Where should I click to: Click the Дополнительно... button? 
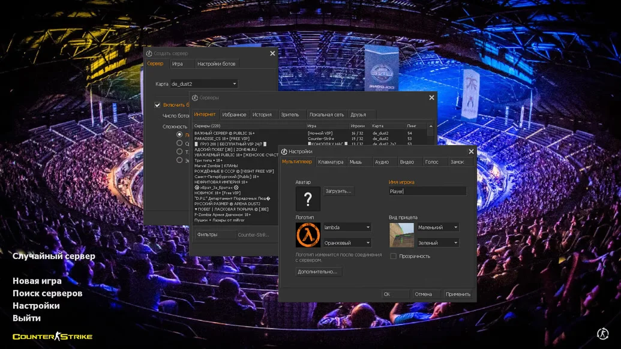[317, 272]
